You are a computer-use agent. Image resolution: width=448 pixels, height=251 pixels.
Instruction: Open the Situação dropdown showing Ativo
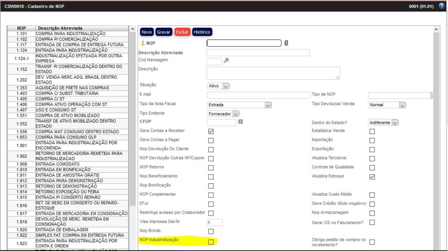(x=218, y=86)
